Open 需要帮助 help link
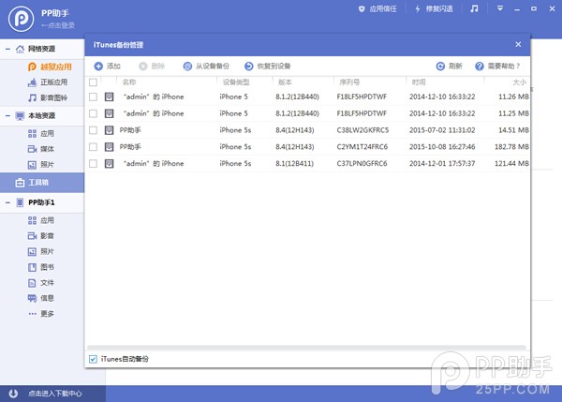The height and width of the screenshot is (402, 562). click(497, 67)
